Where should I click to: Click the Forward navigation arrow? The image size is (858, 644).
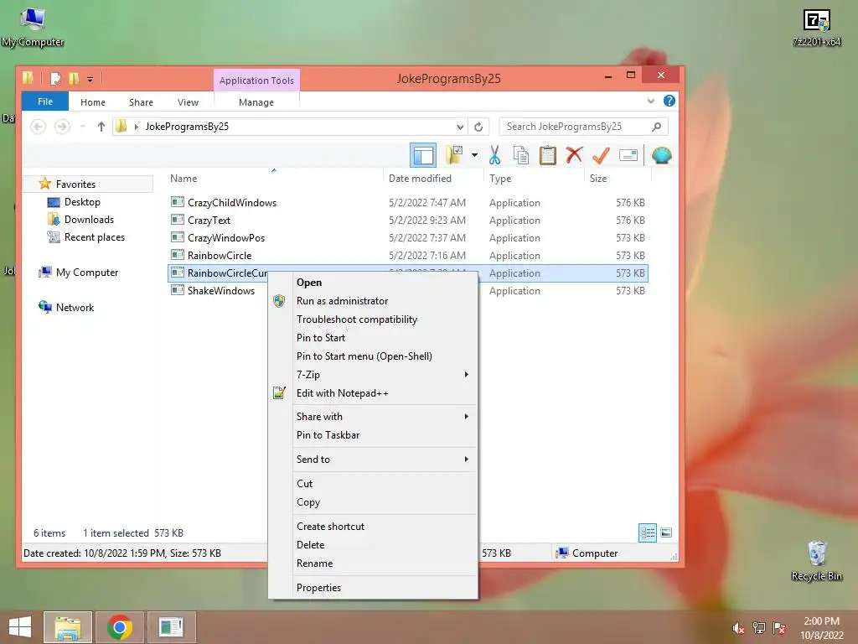pos(62,127)
